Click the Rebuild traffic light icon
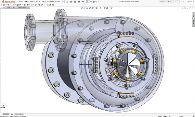Screen dimensions: 195x117 [91, 2]
